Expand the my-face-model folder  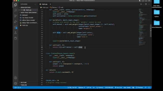(28, 18)
